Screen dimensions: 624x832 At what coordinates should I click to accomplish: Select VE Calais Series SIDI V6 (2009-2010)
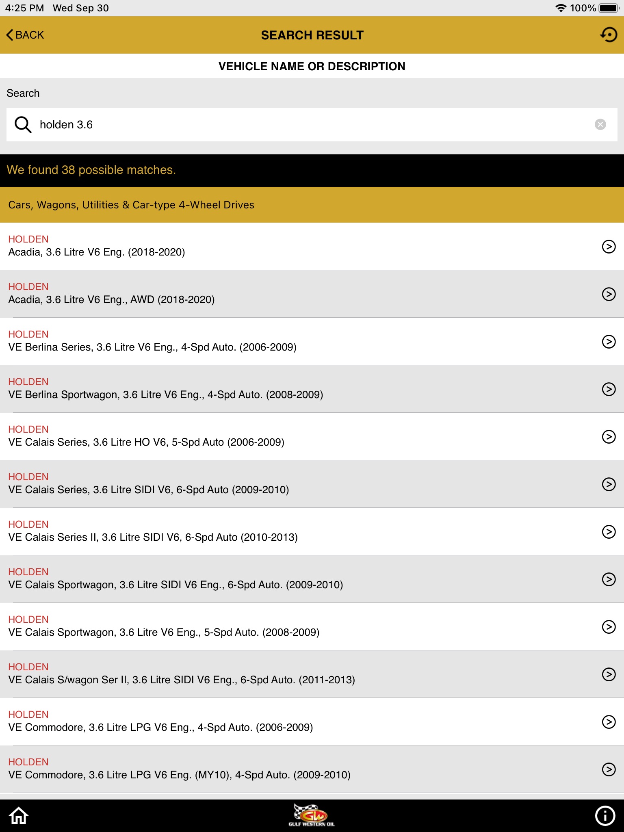312,484
